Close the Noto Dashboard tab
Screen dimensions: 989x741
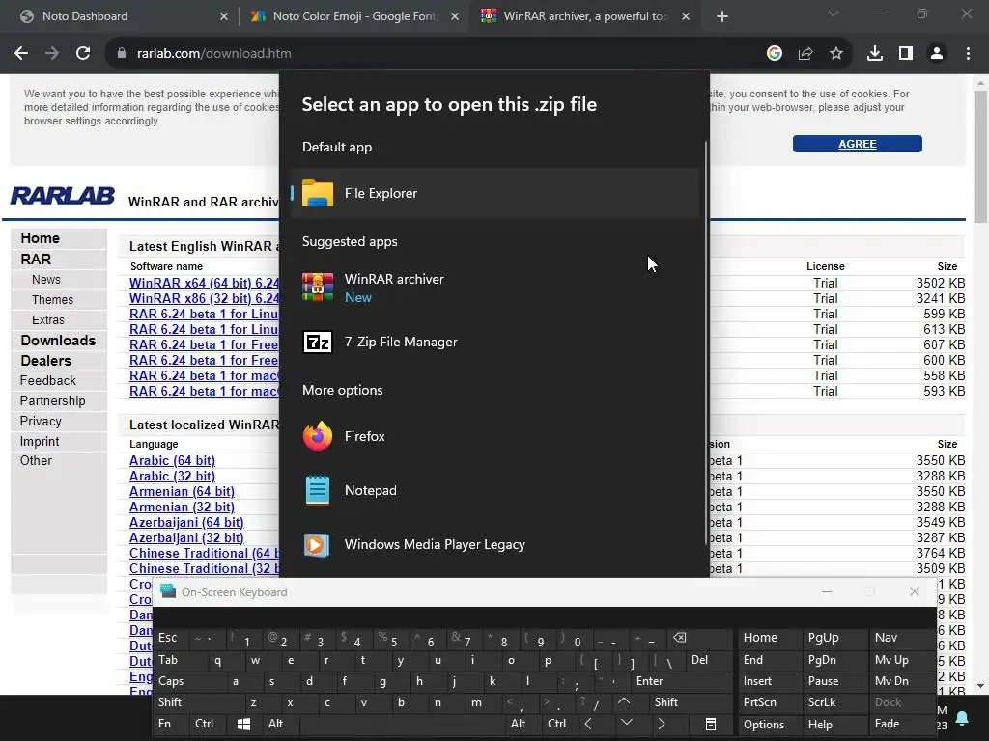[x=224, y=16]
